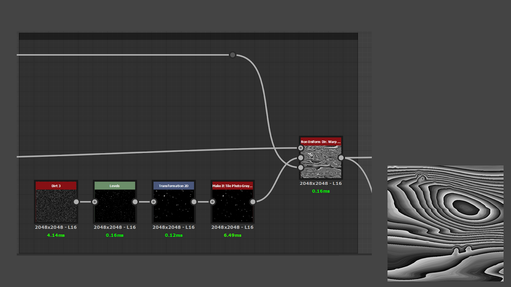Viewport: 511px width, 287px height.
Task: Click the top input connector of Non Uniform Warp node
Action: coord(301,148)
